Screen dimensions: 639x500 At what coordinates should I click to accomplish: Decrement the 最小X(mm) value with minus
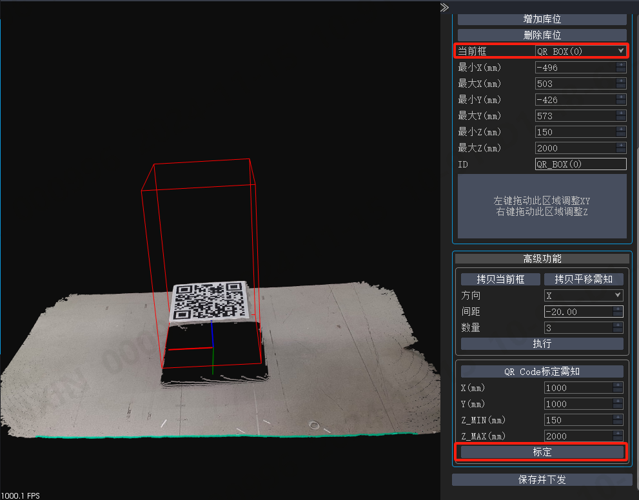pyautogui.click(x=621, y=70)
